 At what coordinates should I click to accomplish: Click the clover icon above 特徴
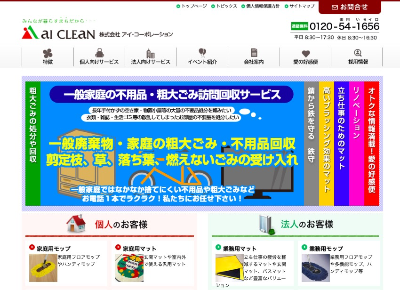[48, 53]
